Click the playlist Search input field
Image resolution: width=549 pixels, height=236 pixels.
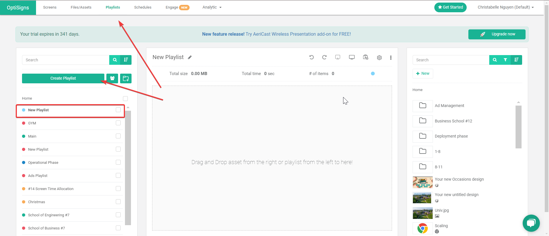tap(65, 60)
